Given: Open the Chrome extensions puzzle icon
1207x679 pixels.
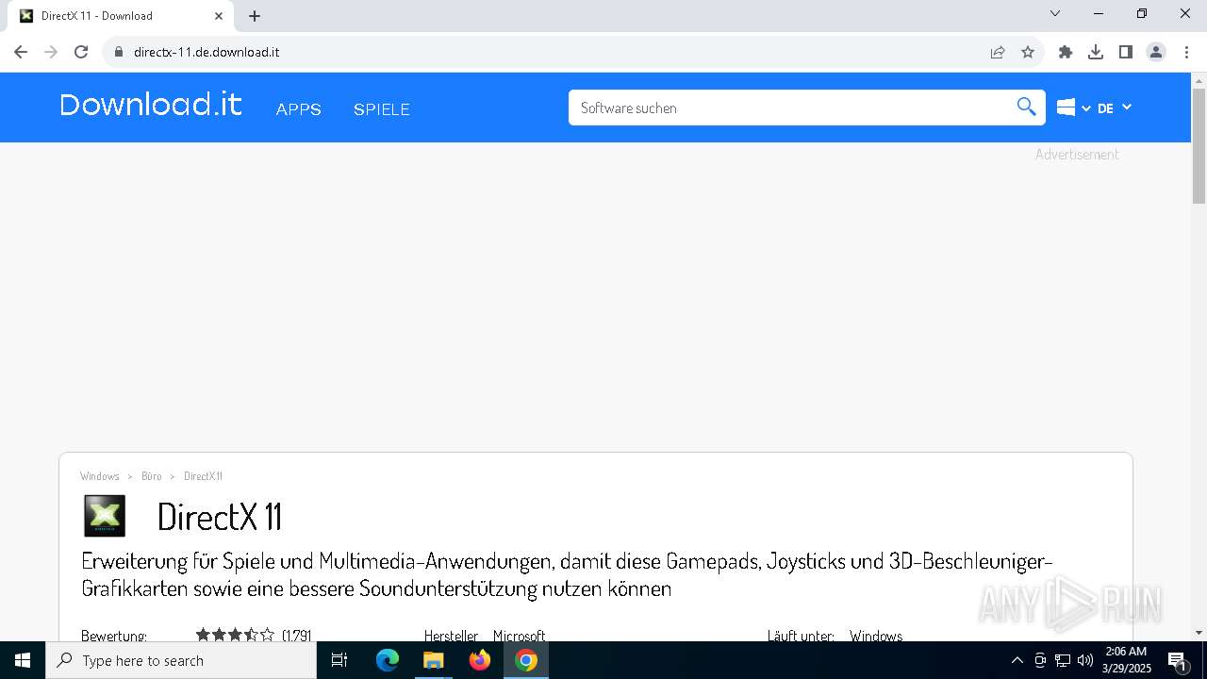Looking at the screenshot, I should pos(1066,52).
